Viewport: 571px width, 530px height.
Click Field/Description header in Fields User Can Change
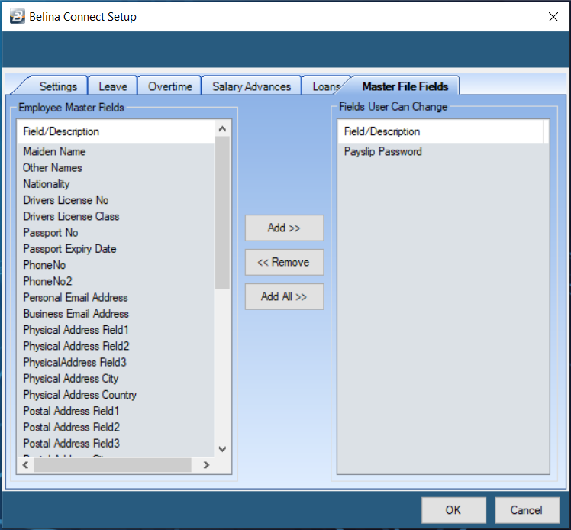point(440,131)
